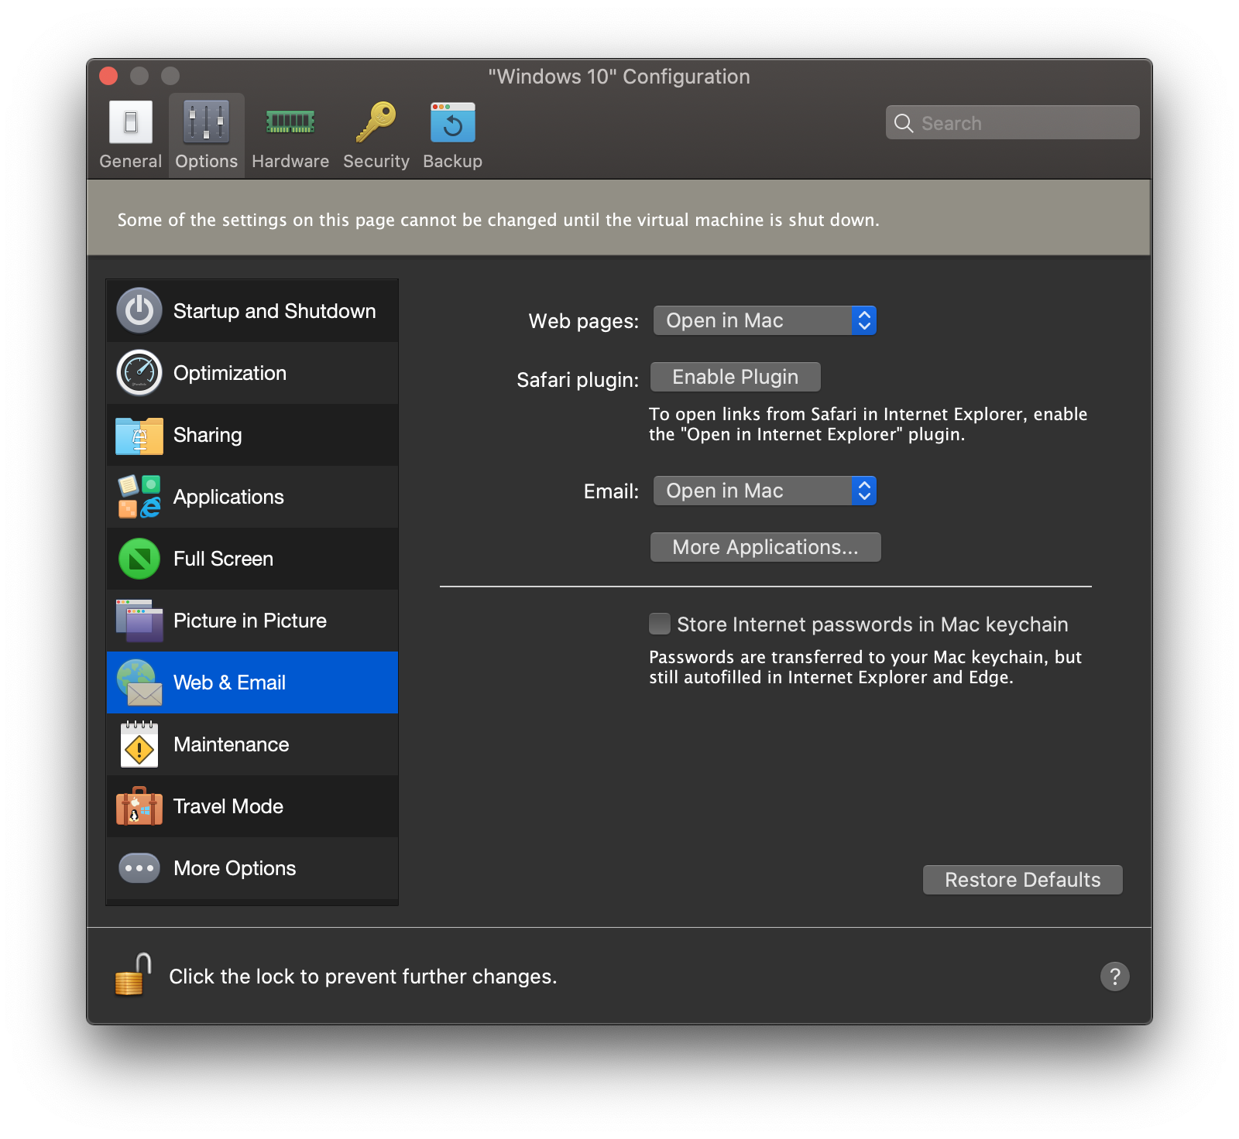The image size is (1239, 1139).
Task: Select Maintenance text in the sidebar
Action: point(232,744)
